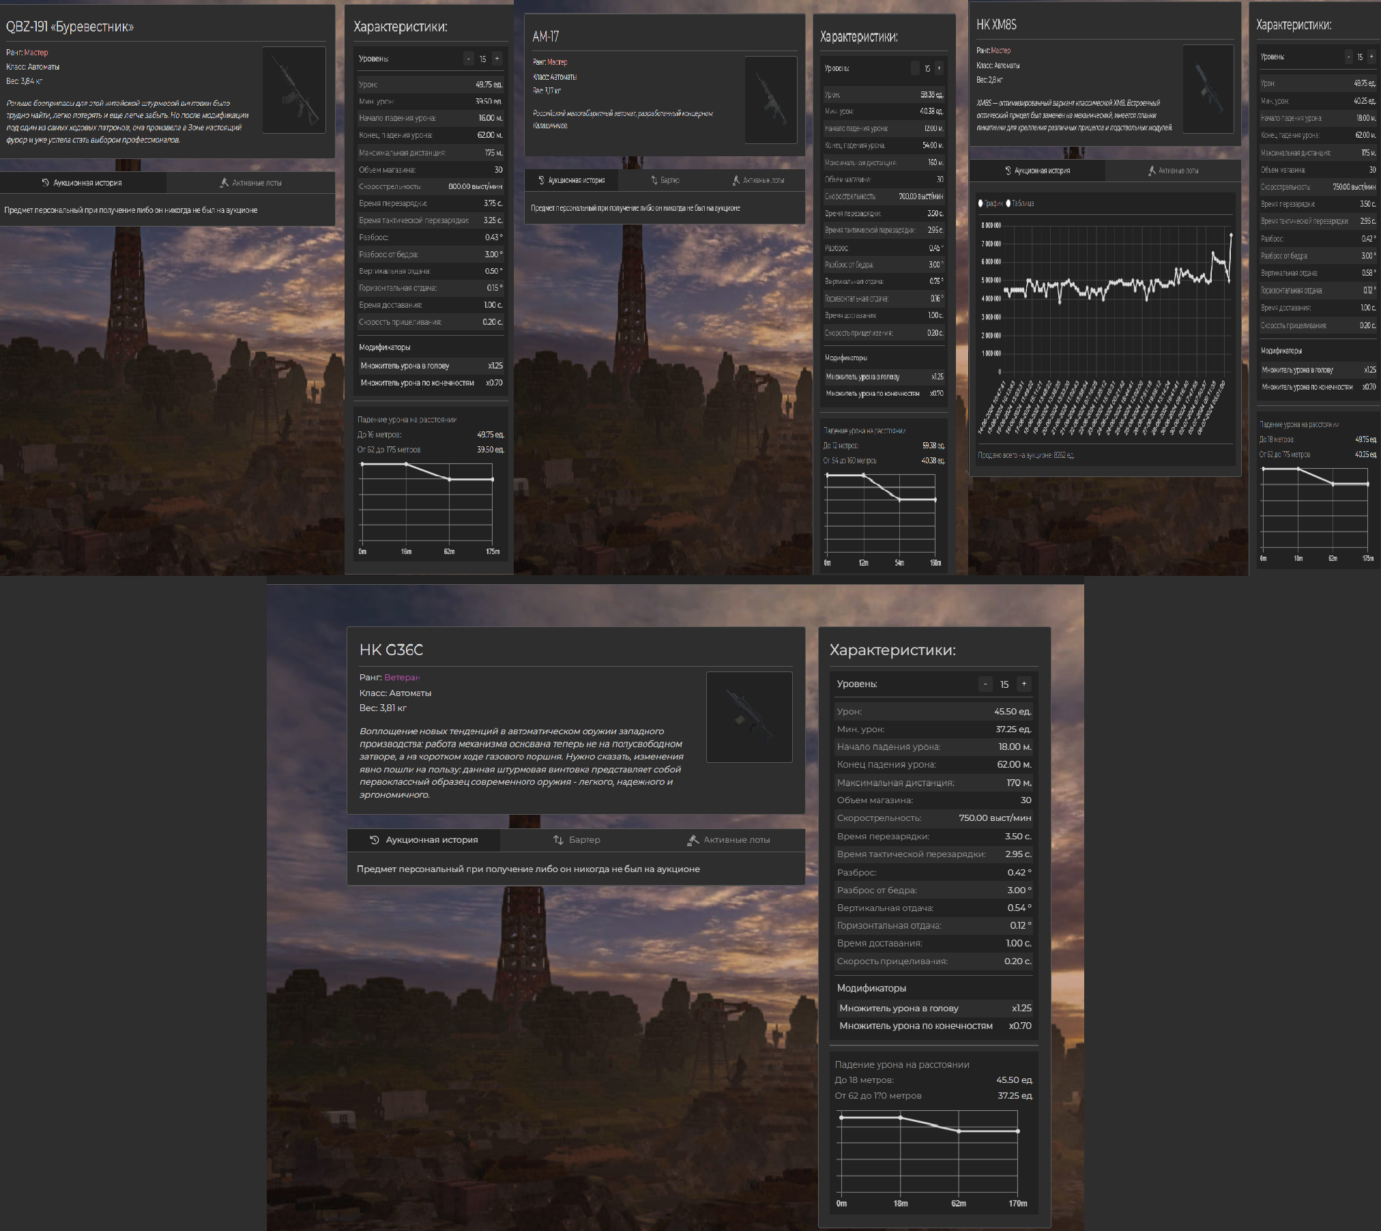This screenshot has height=1231, width=1381.
Task: Click the HK XM8S weapon thumbnail image
Action: coord(1208,89)
